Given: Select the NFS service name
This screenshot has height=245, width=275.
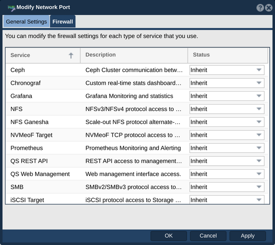Looking at the screenshot, I should coord(16,109).
